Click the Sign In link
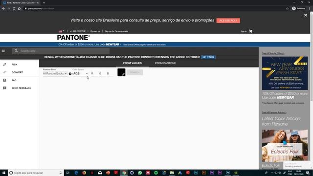The width and height of the screenshot is (313, 176). 244,31
